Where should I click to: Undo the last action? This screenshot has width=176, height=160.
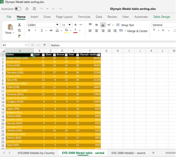pyautogui.click(x=42, y=9)
